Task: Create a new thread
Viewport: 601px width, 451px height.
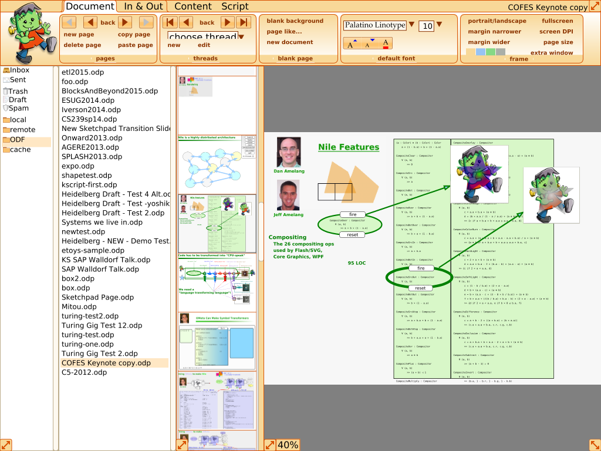Action: (x=174, y=45)
